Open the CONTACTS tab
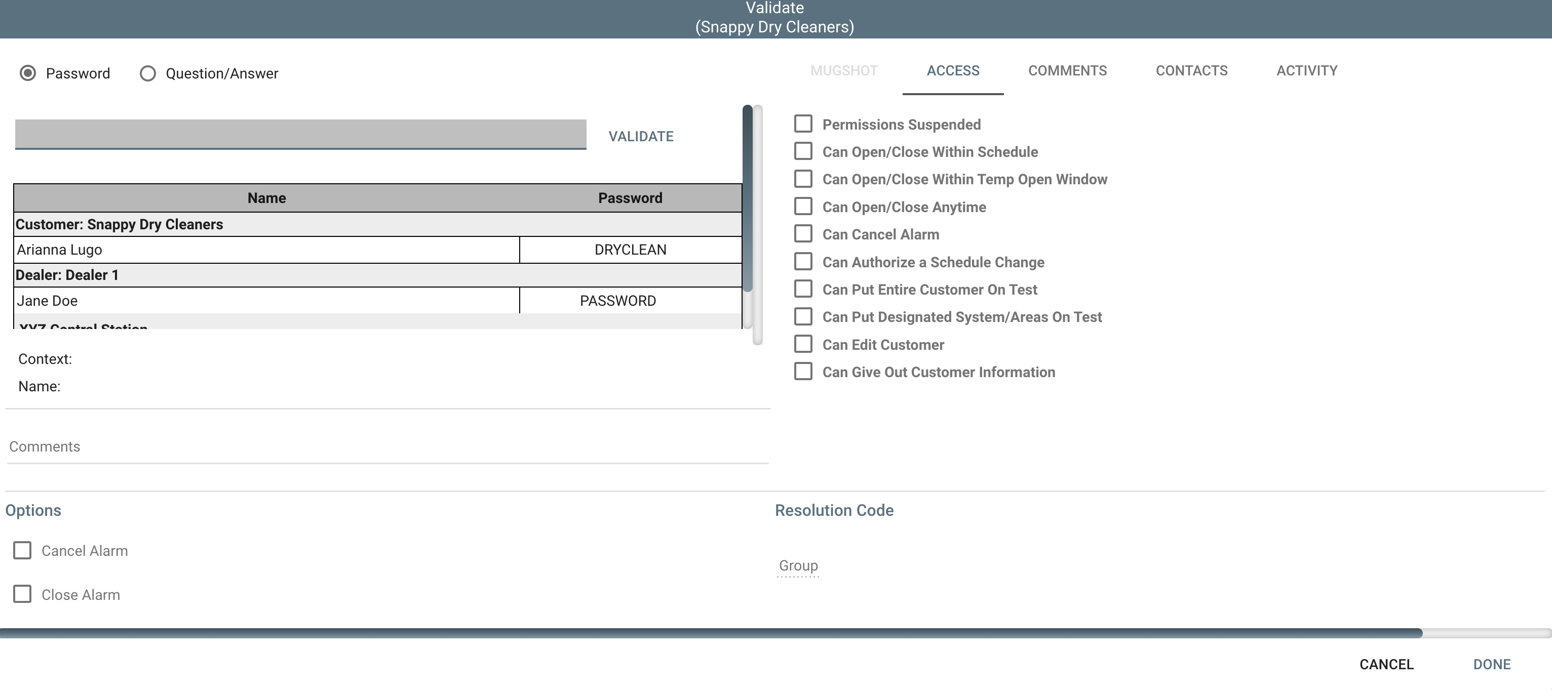Screen dimensions: 1552x690 [1191, 71]
